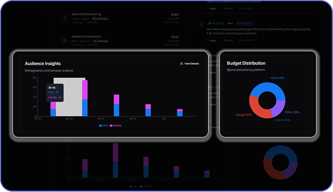Select the 'Other 20%' chart label
Image resolution: width=333 pixels, height=192 pixels.
pyautogui.click(x=292, y=112)
